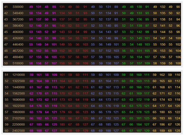Select the green 175 cell
The image size is (184, 135).
[x=139, y=106]
